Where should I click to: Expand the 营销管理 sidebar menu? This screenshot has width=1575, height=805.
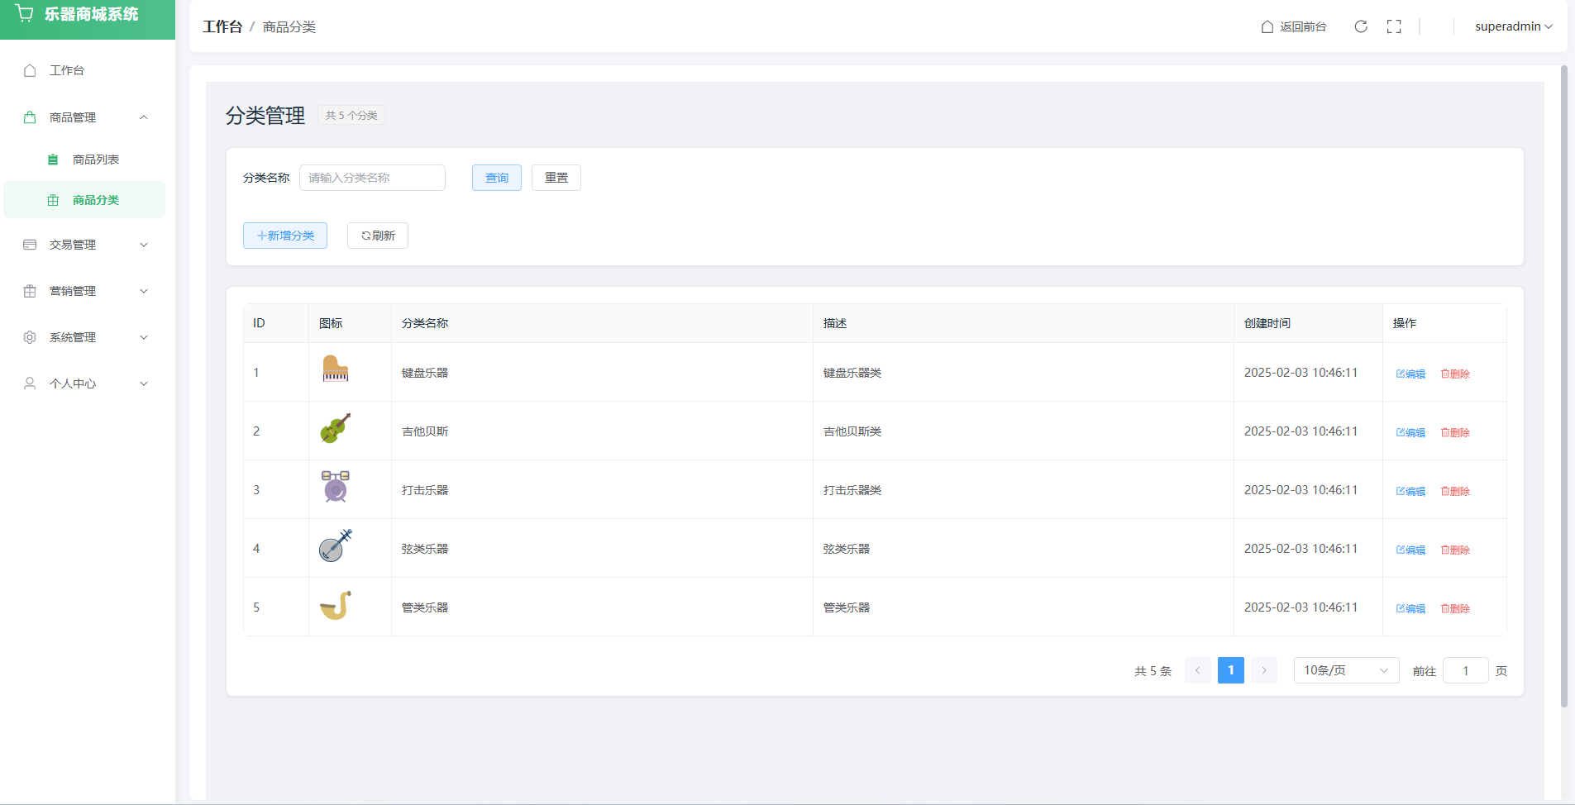(87, 291)
